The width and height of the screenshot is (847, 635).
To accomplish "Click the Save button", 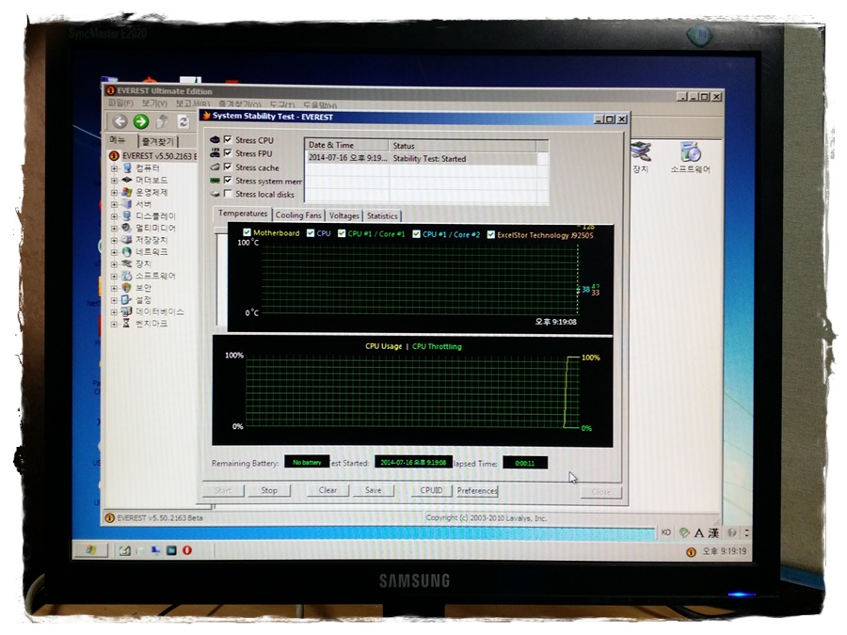I will 373,490.
